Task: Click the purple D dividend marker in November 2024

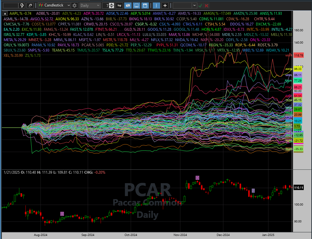Action: pos(197,178)
